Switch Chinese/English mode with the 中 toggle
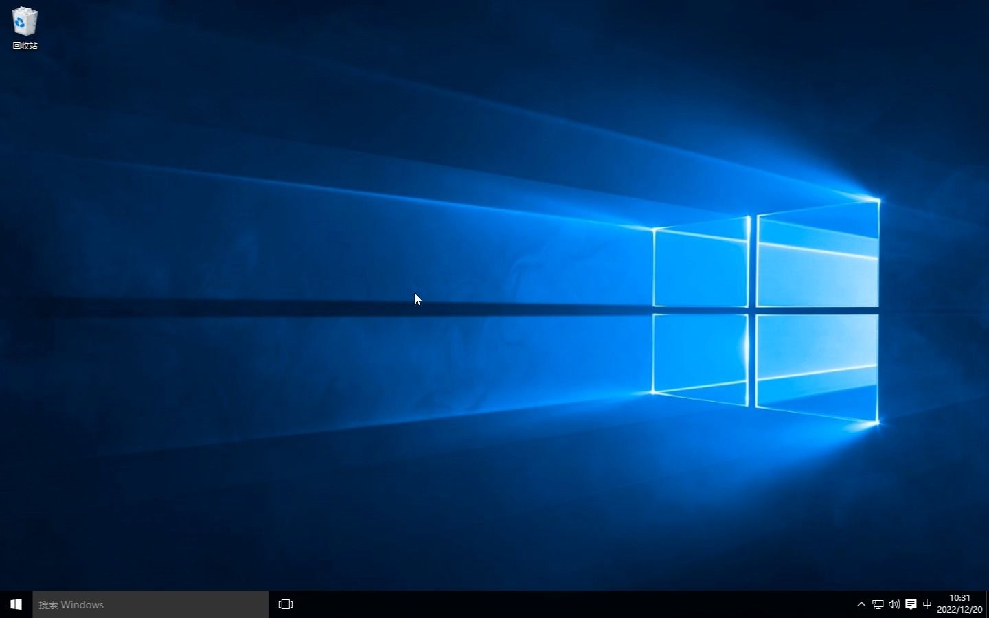Viewport: 989px width, 618px height. pos(927,604)
